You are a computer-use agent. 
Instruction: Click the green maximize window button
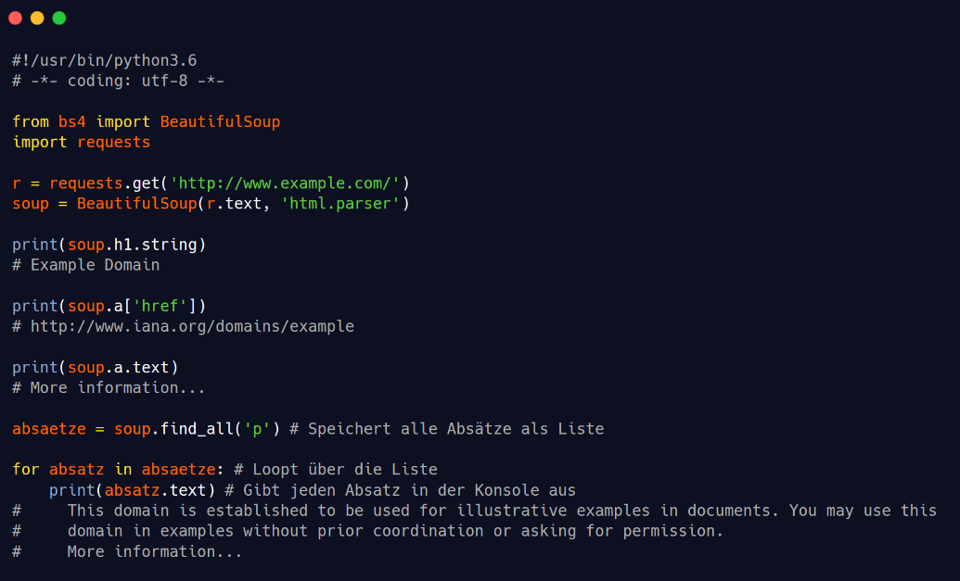[x=59, y=18]
